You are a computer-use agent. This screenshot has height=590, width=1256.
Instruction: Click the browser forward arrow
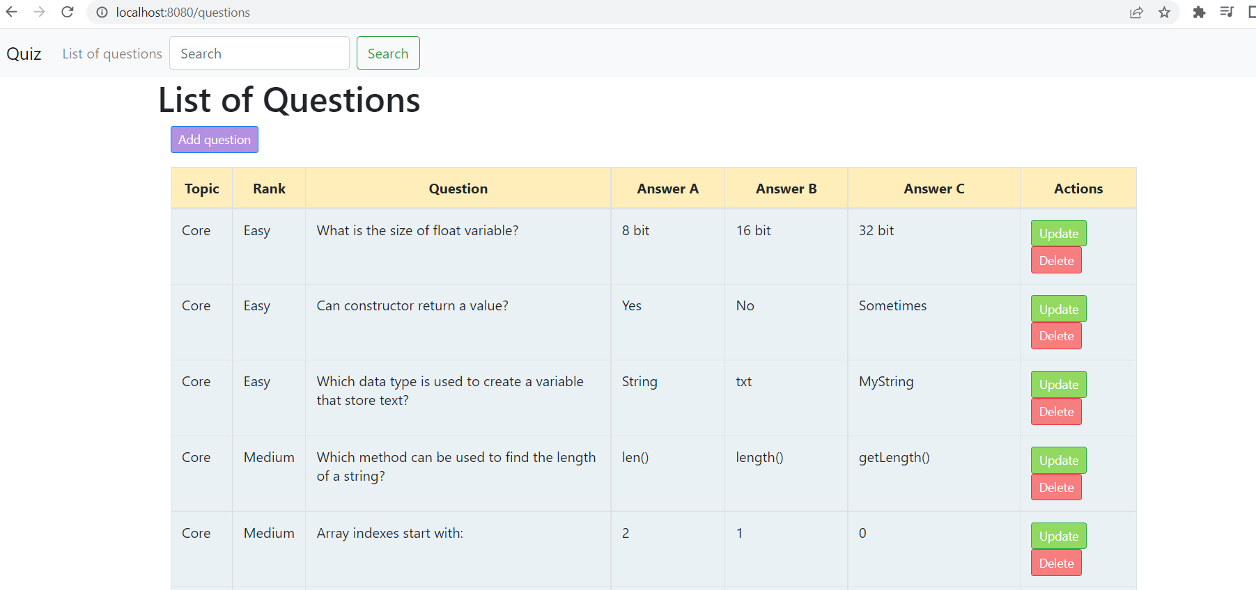point(40,12)
